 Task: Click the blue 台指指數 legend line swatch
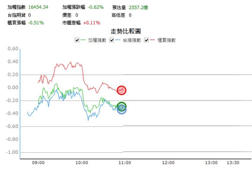tap(118, 40)
